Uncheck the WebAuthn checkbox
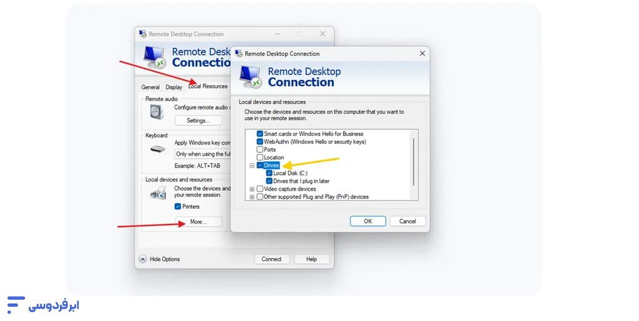 [x=260, y=141]
